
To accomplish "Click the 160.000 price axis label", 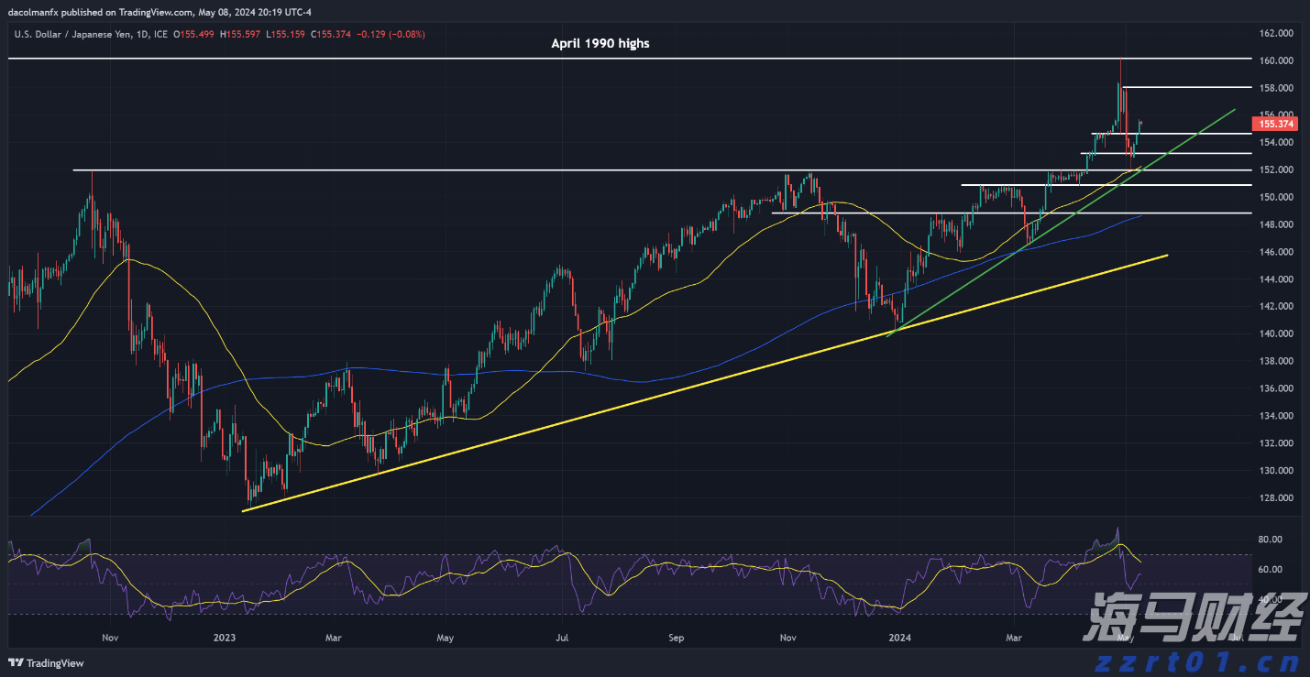I will pyautogui.click(x=1276, y=60).
